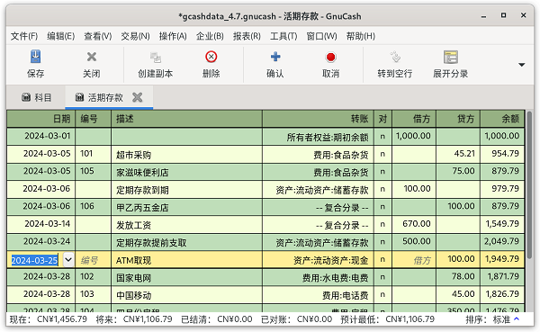Click the 费用:水电费:电费 transfer cell

pos(318,277)
